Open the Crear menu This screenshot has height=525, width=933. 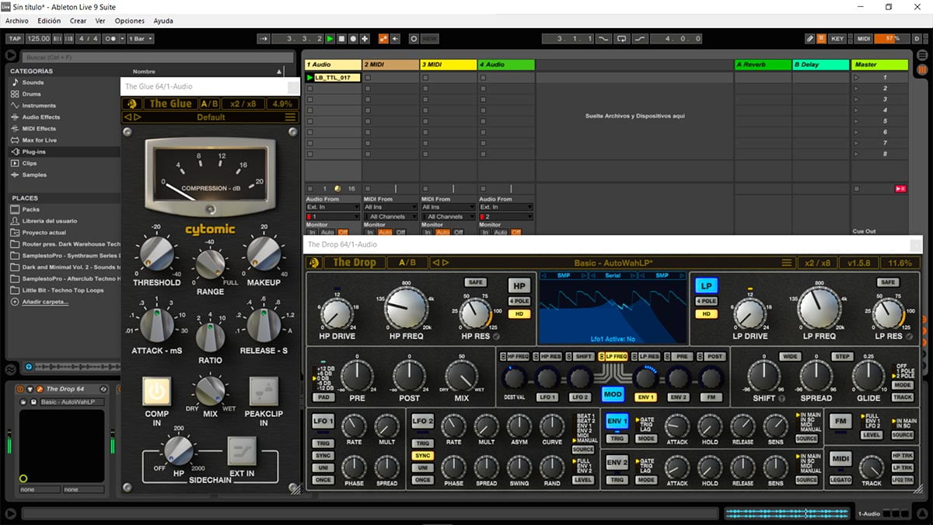click(x=78, y=21)
